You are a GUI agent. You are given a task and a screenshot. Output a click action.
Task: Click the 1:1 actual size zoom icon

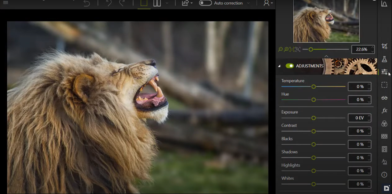[x=292, y=49]
